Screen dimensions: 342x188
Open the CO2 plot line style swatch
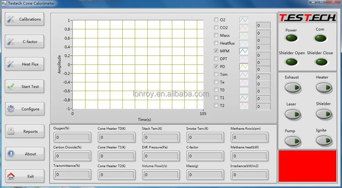tap(244, 28)
